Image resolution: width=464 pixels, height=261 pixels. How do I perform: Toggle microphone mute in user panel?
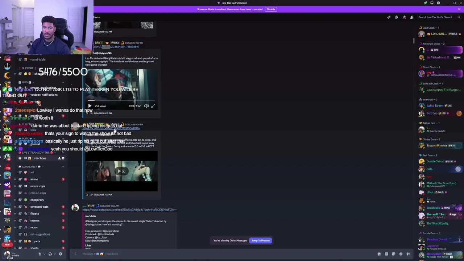(40, 254)
